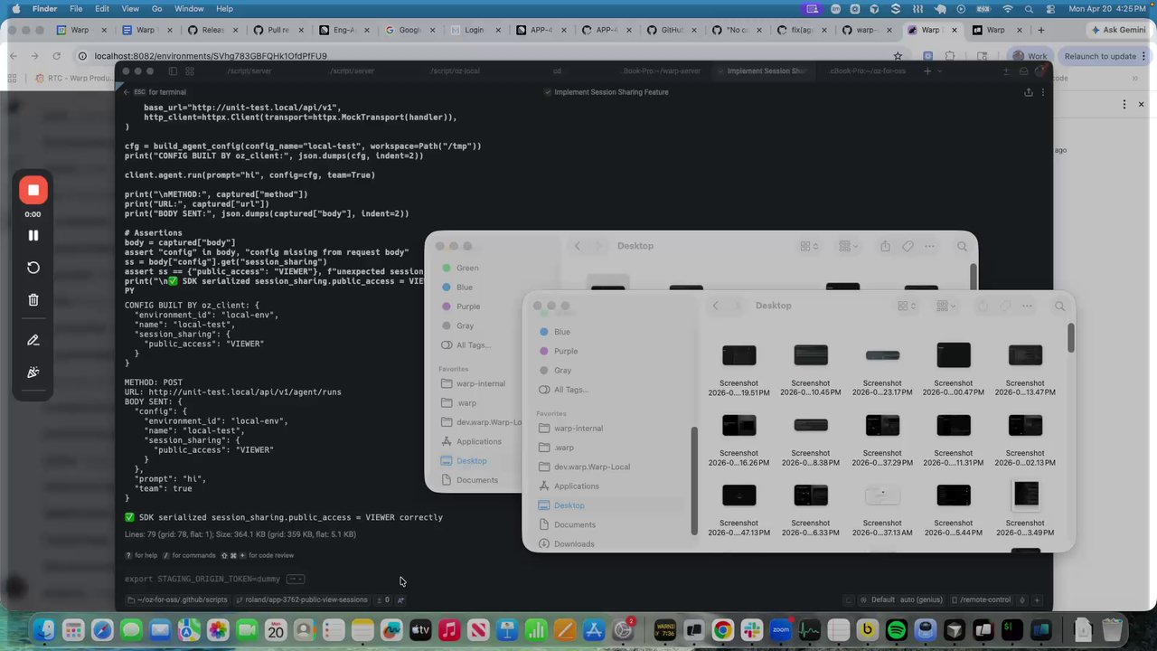Select the pen annotation tool in the recorder
The height and width of the screenshot is (651, 1157).
(33, 340)
